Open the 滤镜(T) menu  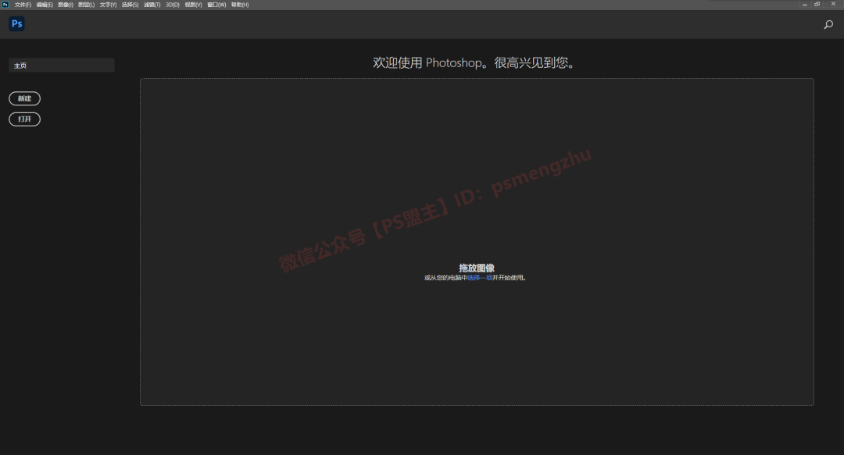coord(152,5)
